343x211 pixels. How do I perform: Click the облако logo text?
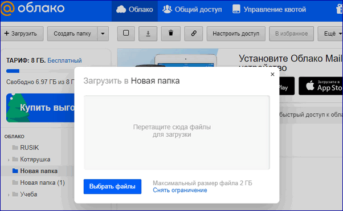click(x=41, y=9)
